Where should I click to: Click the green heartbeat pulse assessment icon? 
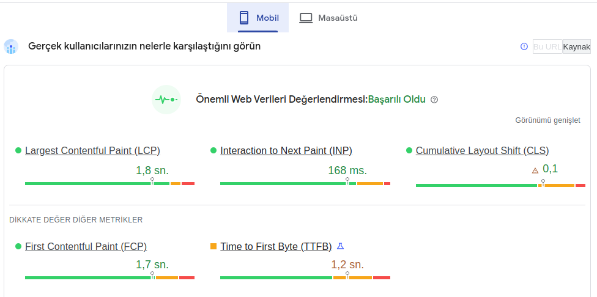point(166,100)
